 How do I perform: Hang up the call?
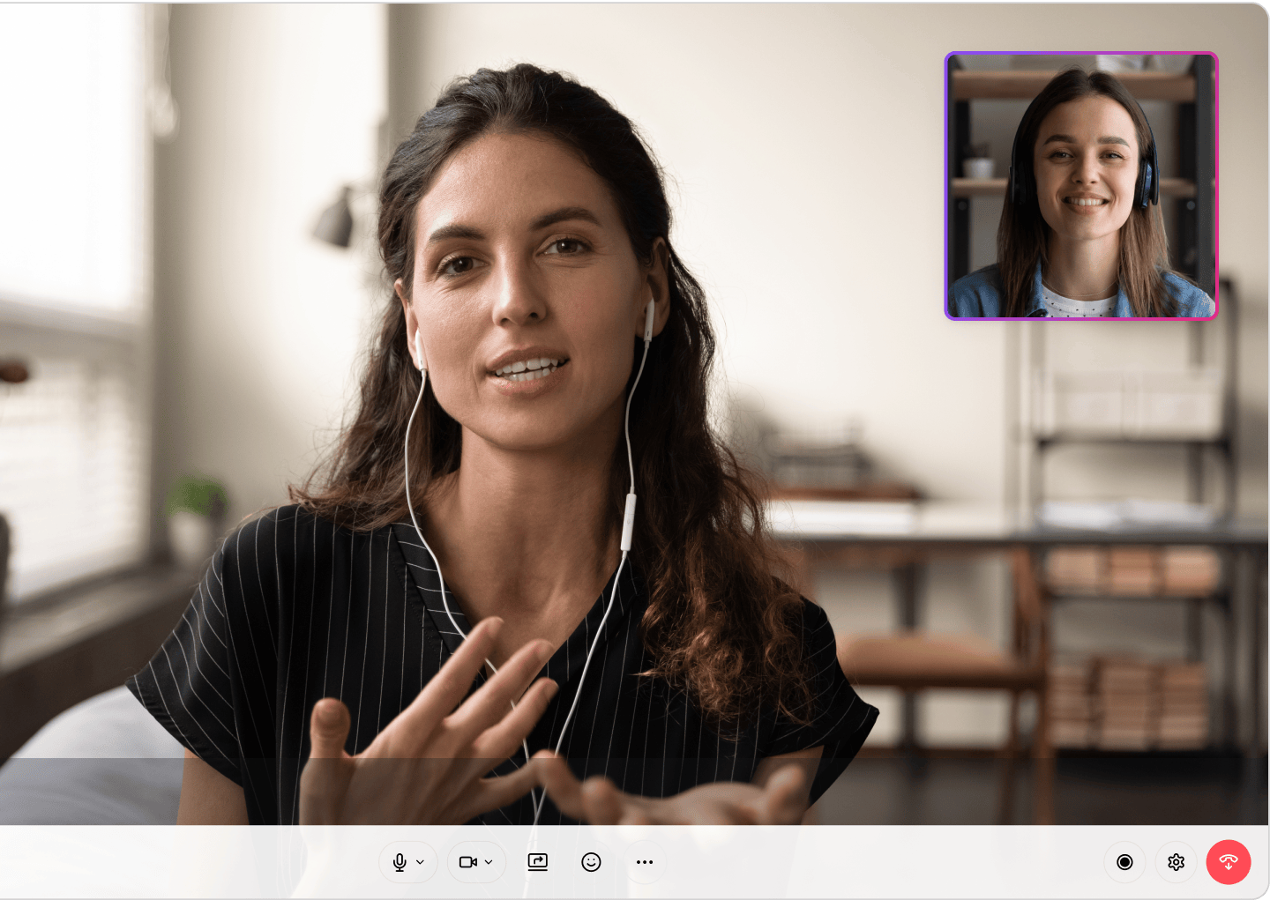1229,862
